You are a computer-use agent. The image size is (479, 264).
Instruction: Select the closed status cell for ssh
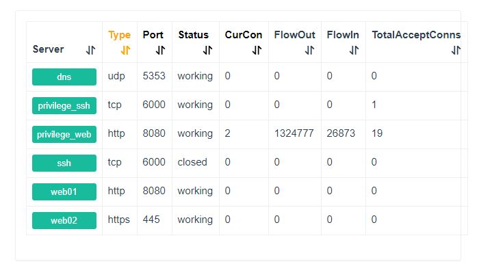pos(192,162)
